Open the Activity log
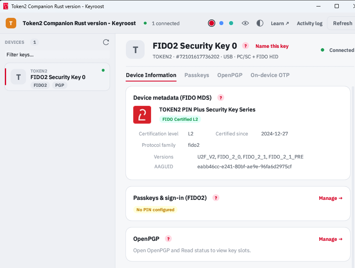This screenshot has width=355, height=268. coord(310,23)
